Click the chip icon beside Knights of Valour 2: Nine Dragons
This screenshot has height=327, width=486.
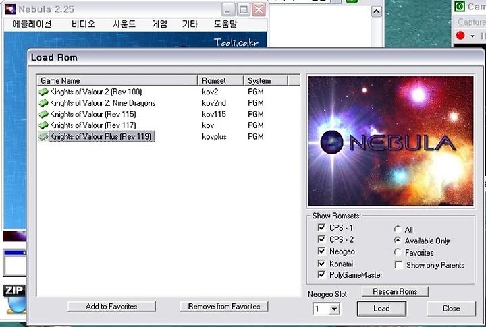[x=43, y=102]
